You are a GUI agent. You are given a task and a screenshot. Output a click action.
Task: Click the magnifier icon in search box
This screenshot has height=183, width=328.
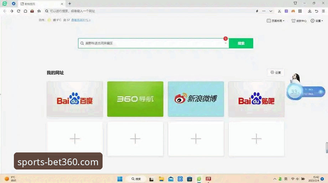click(82, 43)
